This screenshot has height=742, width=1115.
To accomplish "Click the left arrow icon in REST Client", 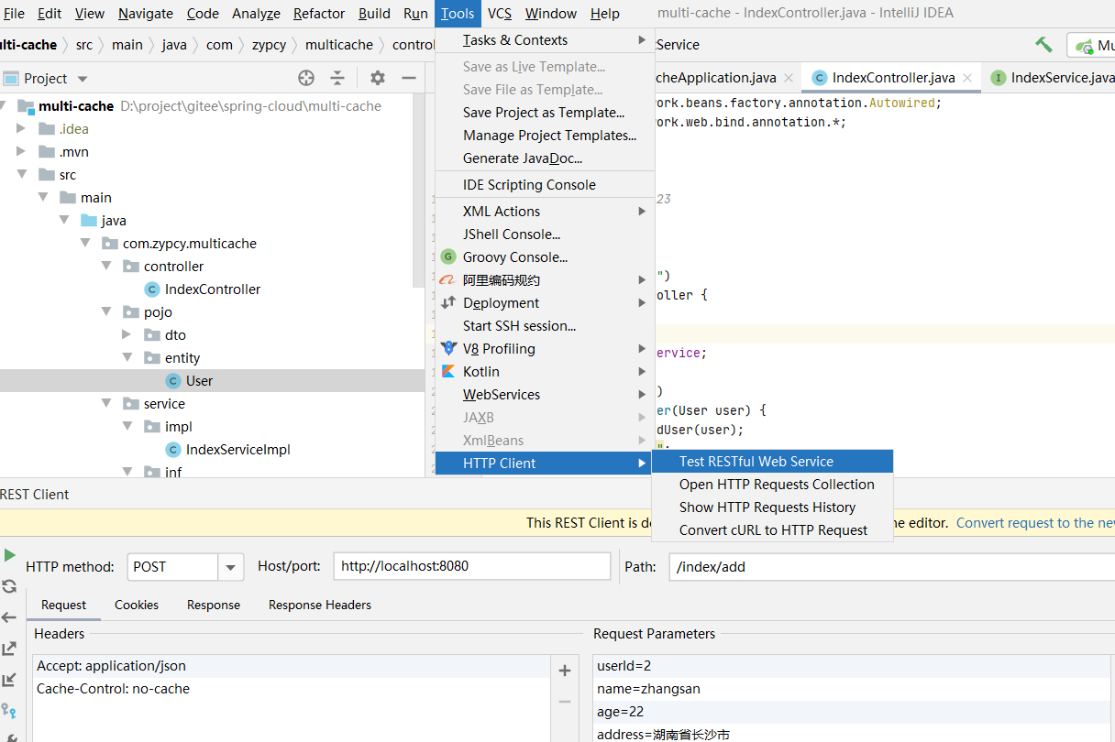I will pos(9,617).
